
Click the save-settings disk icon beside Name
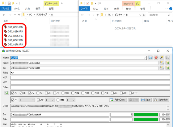(150, 58)
